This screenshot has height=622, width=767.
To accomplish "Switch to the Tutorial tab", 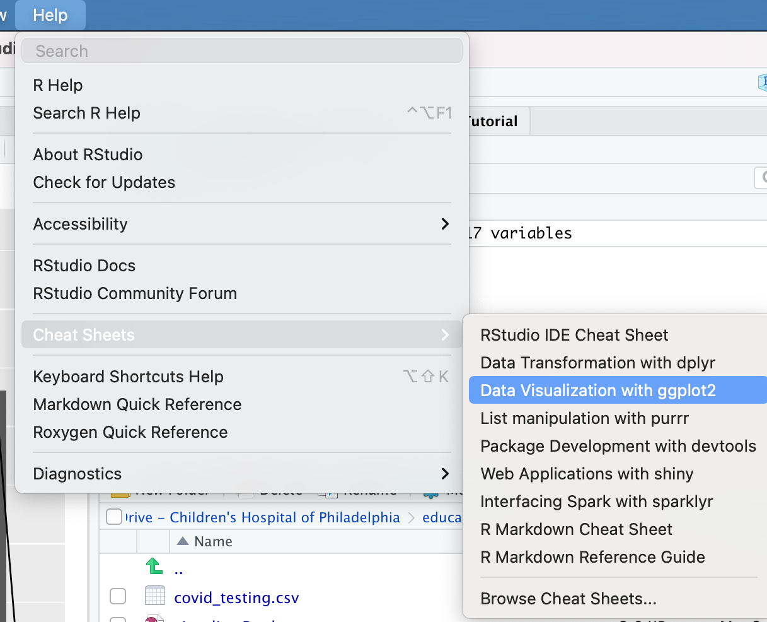I will [494, 121].
